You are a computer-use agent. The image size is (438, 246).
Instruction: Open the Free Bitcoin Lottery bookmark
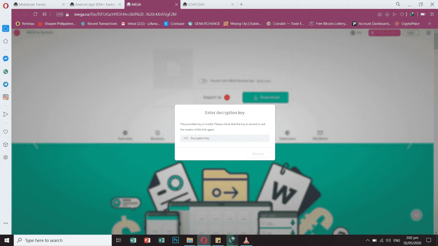328,24
